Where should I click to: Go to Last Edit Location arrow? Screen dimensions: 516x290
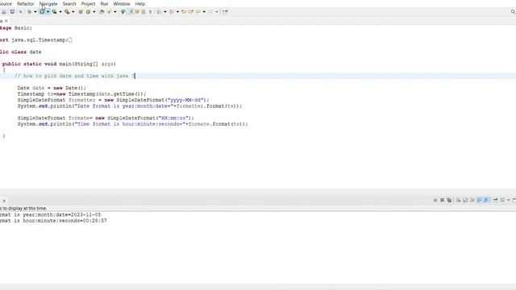pos(184,12)
